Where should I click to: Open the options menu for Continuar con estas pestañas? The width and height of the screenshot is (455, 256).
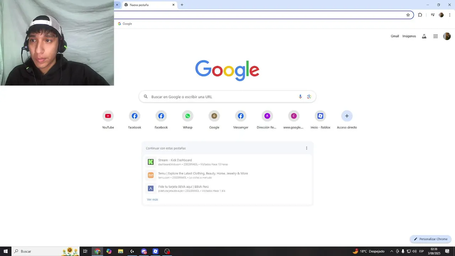click(307, 148)
